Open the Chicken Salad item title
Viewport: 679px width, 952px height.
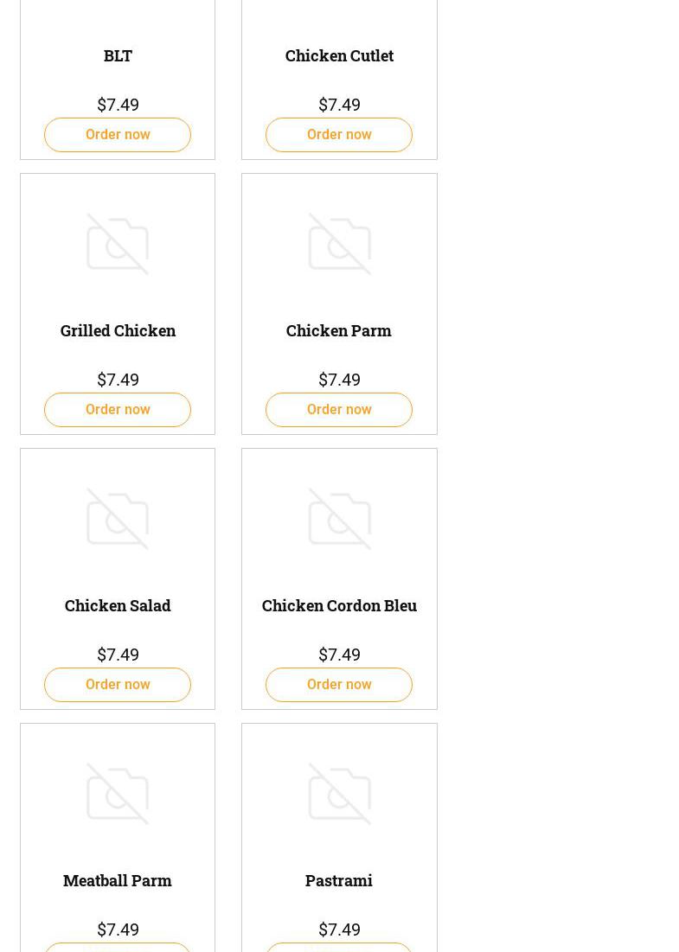point(118,605)
